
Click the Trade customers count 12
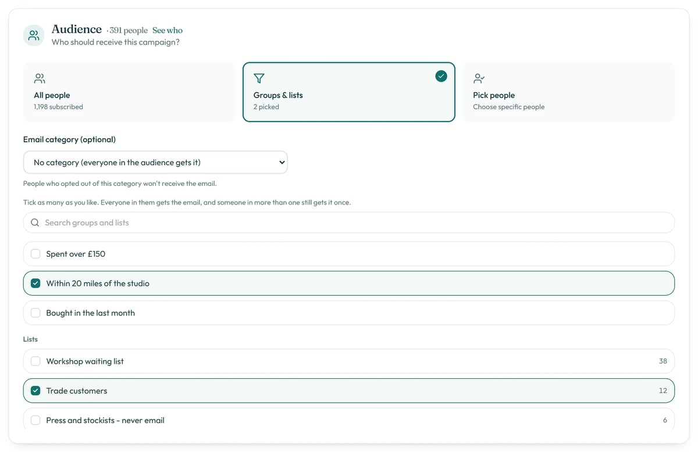(x=663, y=391)
